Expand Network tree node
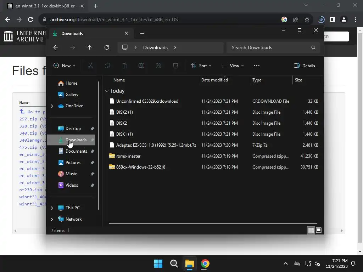This screenshot has width=363, height=272. [52, 219]
